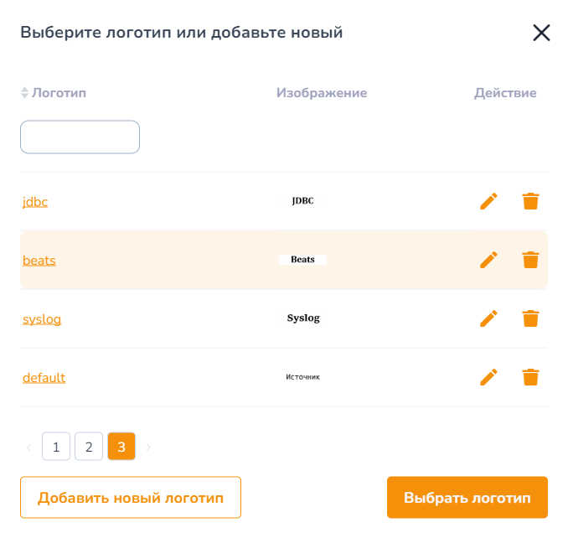This screenshot has width=568, height=538.
Task: Sort the Логотип column using sort arrows
Action: [x=24, y=93]
